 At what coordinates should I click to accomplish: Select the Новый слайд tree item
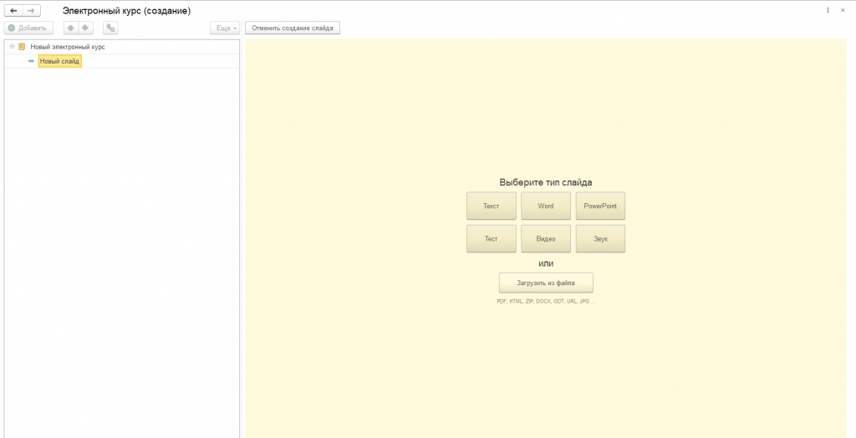tap(59, 61)
